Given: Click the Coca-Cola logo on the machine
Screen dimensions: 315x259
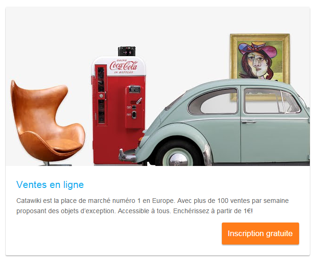Looking at the screenshot, I should point(124,66).
